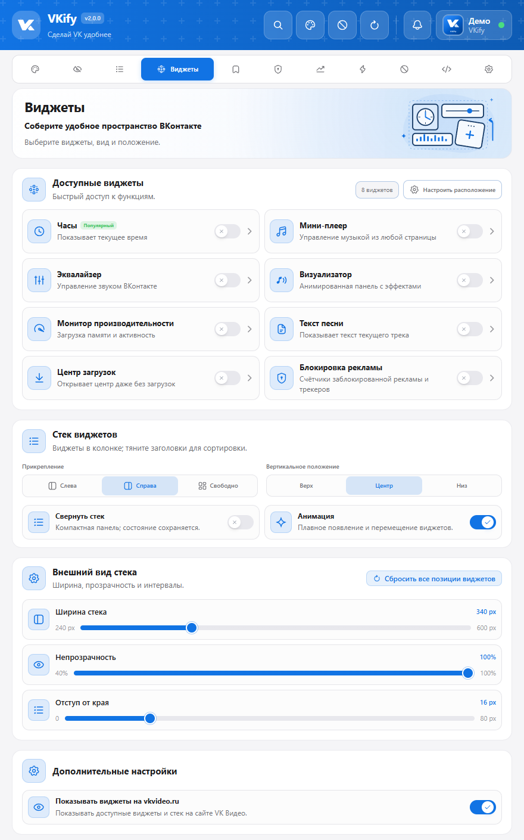Open the list tab icon
The image size is (524, 840).
coord(120,69)
